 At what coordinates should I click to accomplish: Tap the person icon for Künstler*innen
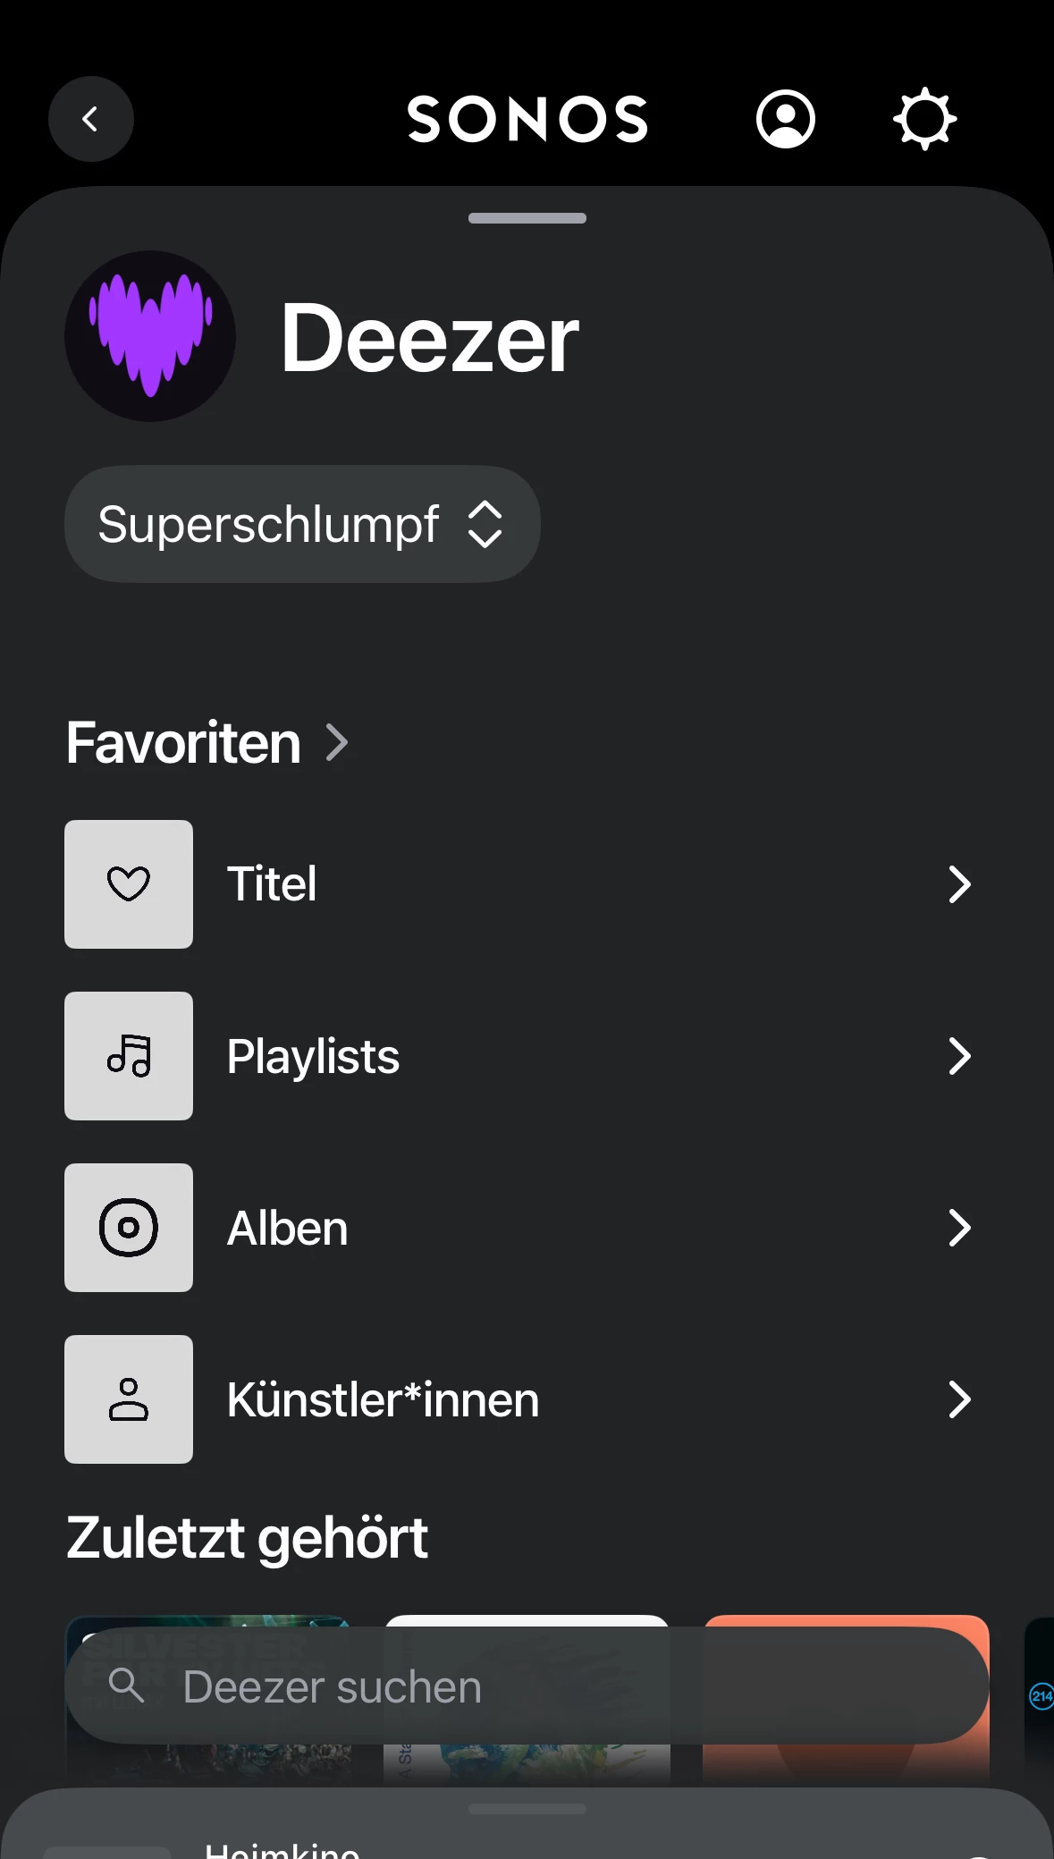pyautogui.click(x=129, y=1399)
